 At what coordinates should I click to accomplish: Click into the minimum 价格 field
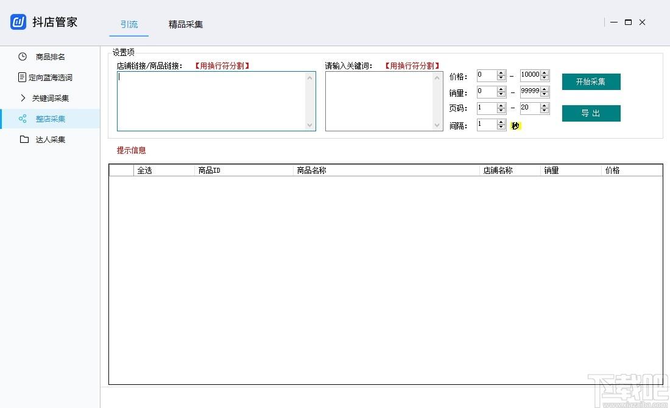pyautogui.click(x=487, y=75)
